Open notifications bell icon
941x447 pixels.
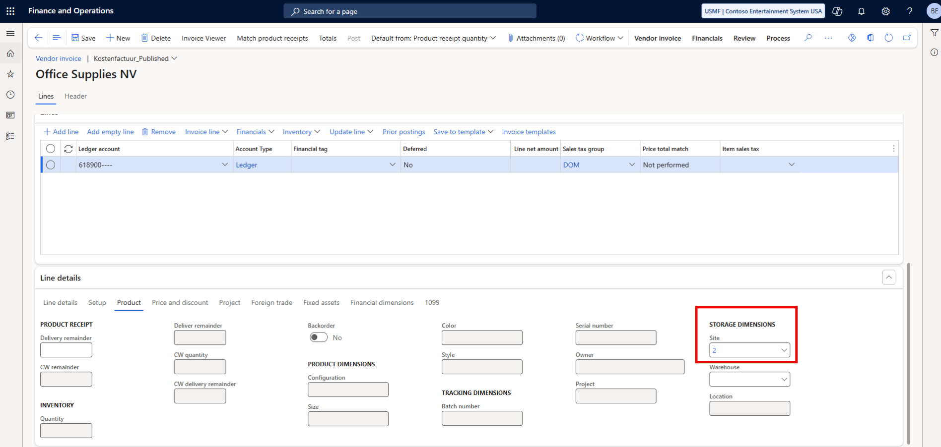coord(862,11)
